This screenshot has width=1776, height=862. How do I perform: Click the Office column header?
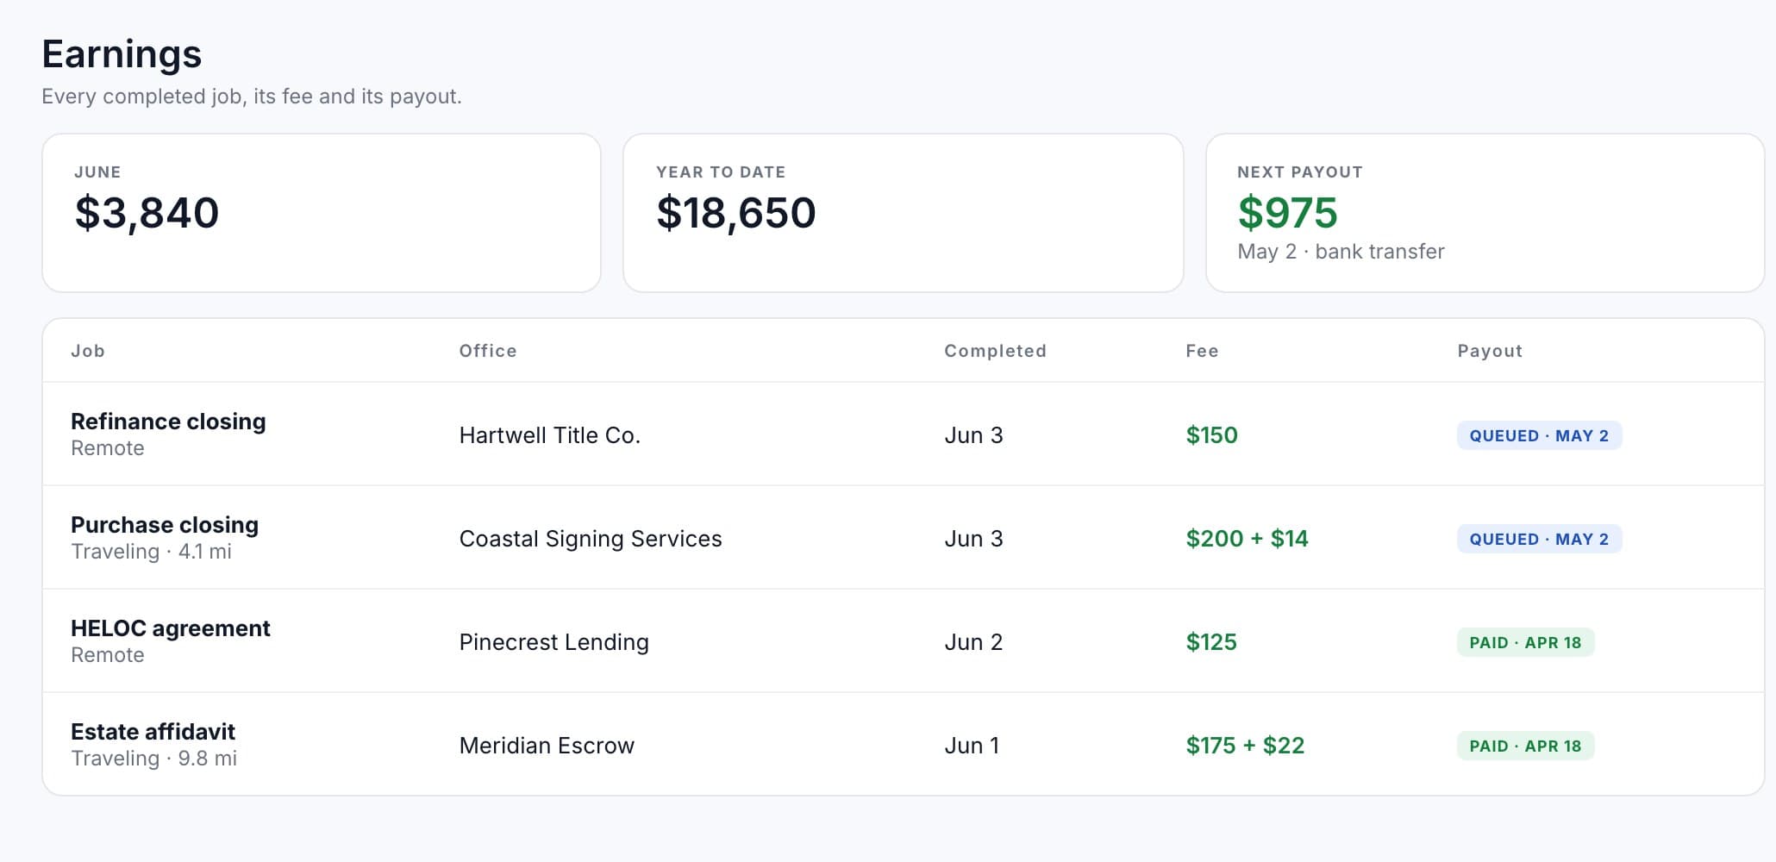pos(488,351)
